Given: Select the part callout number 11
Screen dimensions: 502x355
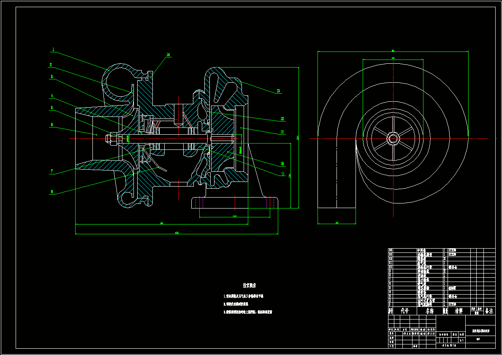Looking at the screenshot, I should pos(282,132).
